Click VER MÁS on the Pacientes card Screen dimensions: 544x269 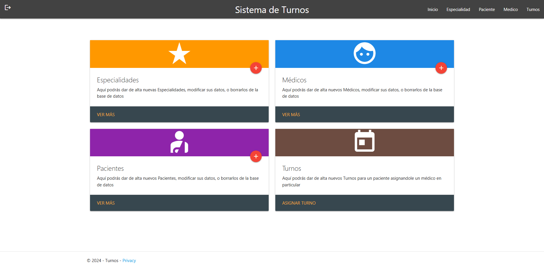click(106, 203)
